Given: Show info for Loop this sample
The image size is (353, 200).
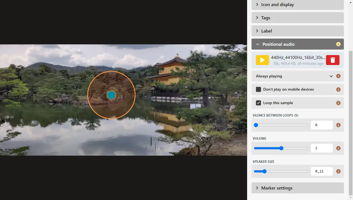Looking at the screenshot, I should 338,103.
